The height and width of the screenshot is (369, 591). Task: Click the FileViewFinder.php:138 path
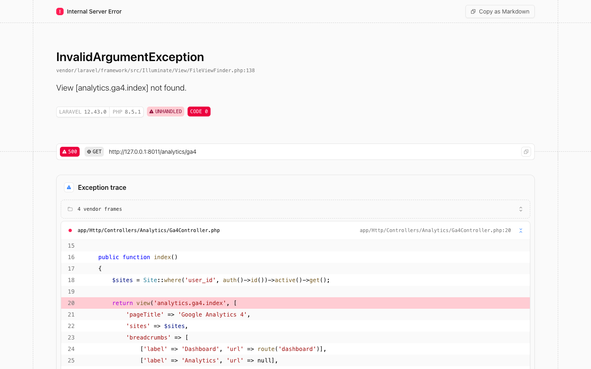click(156, 71)
